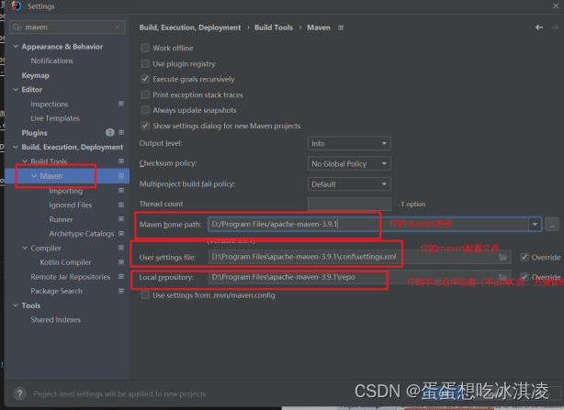Click the IntelliJ logo in title bar
564x410 pixels.
[x=17, y=6]
